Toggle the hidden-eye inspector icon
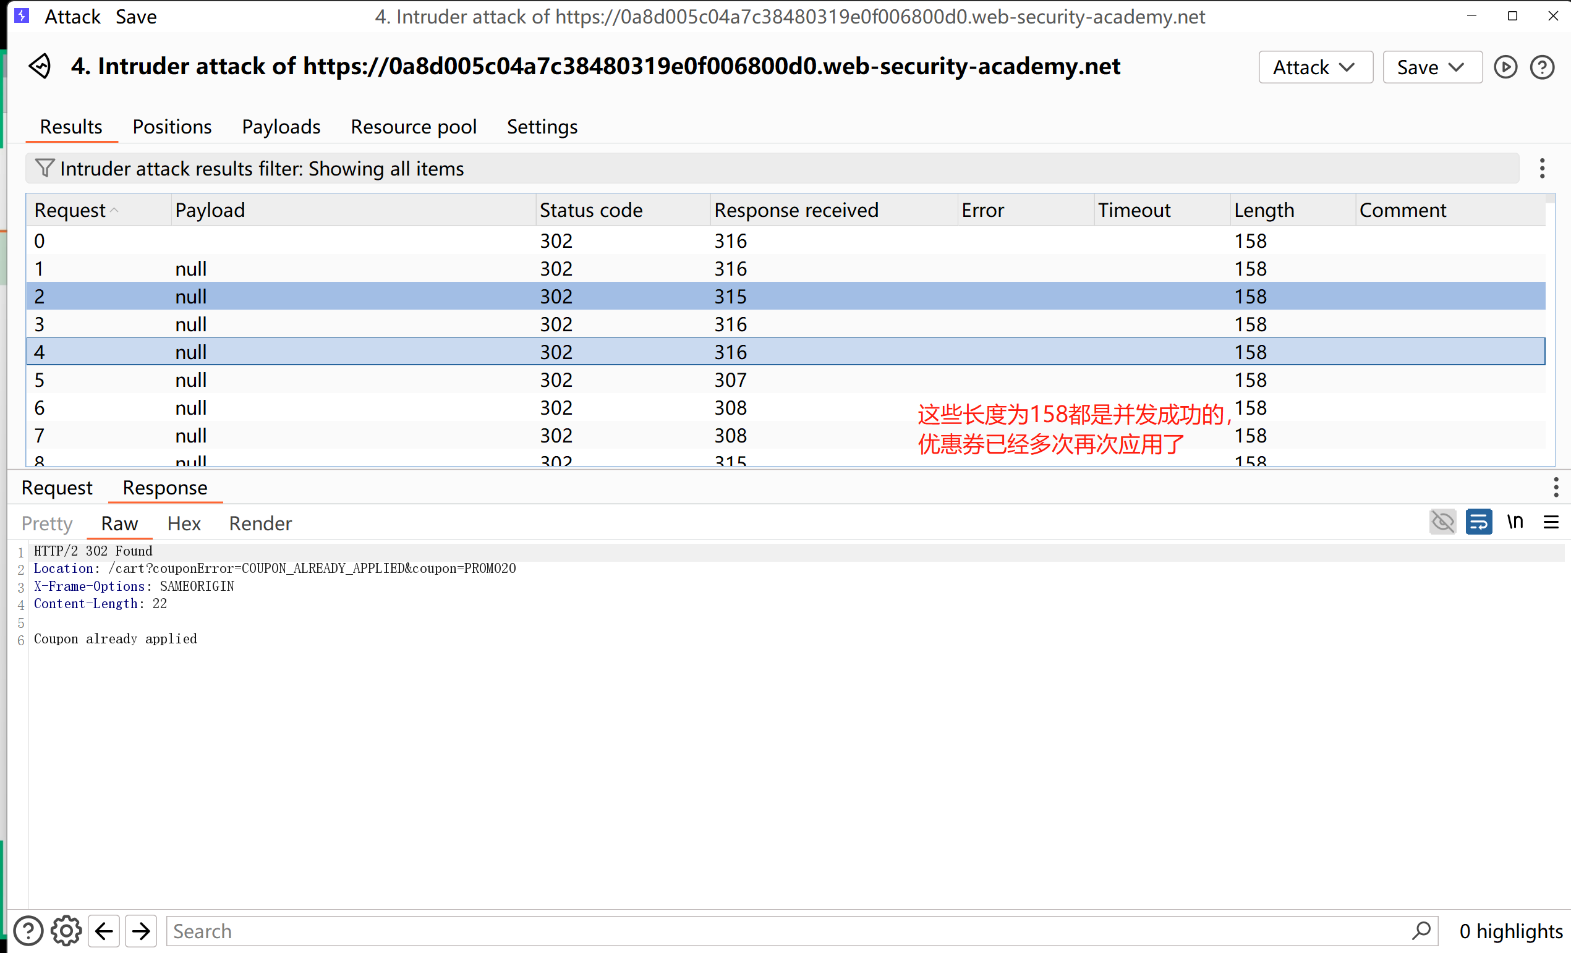This screenshot has width=1571, height=953. coord(1442,523)
